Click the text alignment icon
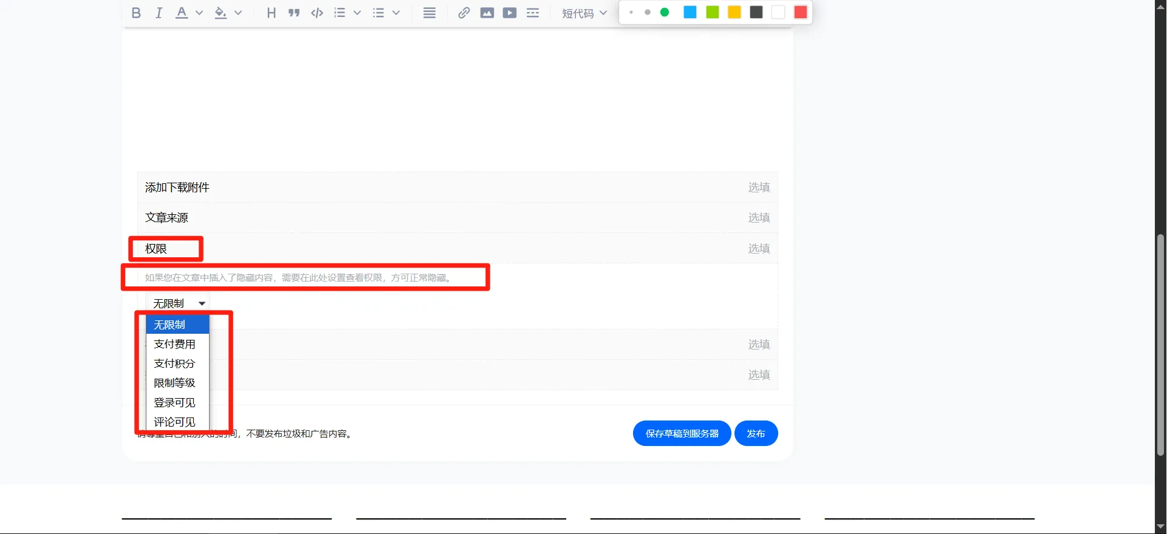The height and width of the screenshot is (534, 1167). pos(429,13)
